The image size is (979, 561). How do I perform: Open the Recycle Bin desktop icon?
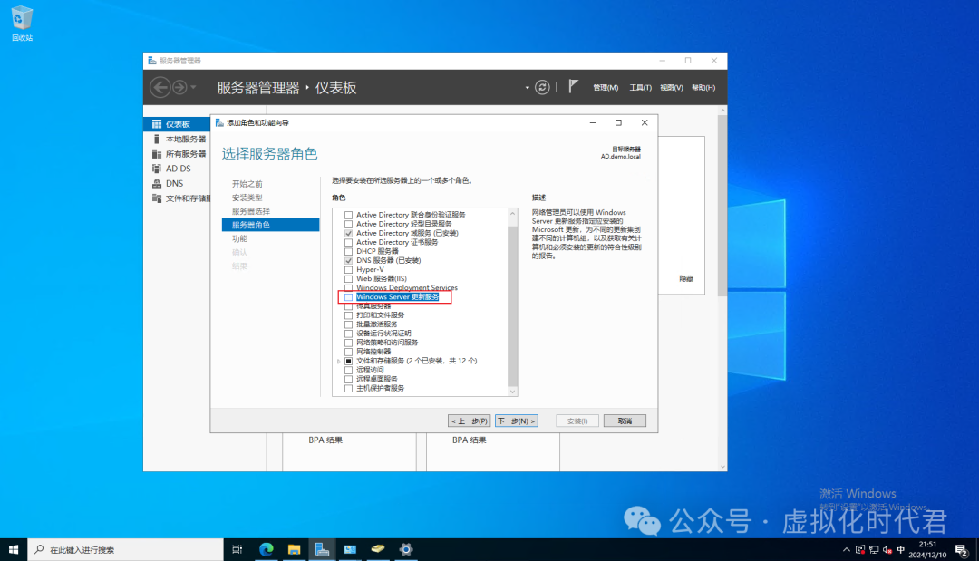click(22, 24)
